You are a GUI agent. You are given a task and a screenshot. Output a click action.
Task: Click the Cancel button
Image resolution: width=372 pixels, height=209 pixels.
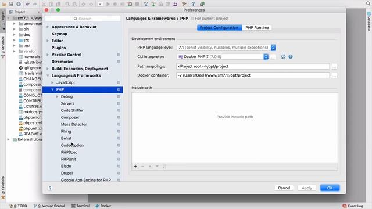284,188
